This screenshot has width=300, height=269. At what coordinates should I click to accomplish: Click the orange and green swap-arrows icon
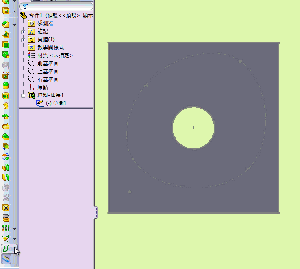point(6,157)
